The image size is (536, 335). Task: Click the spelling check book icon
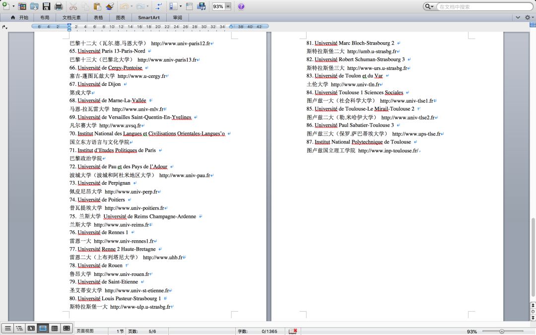pyautogui.click(x=293, y=331)
